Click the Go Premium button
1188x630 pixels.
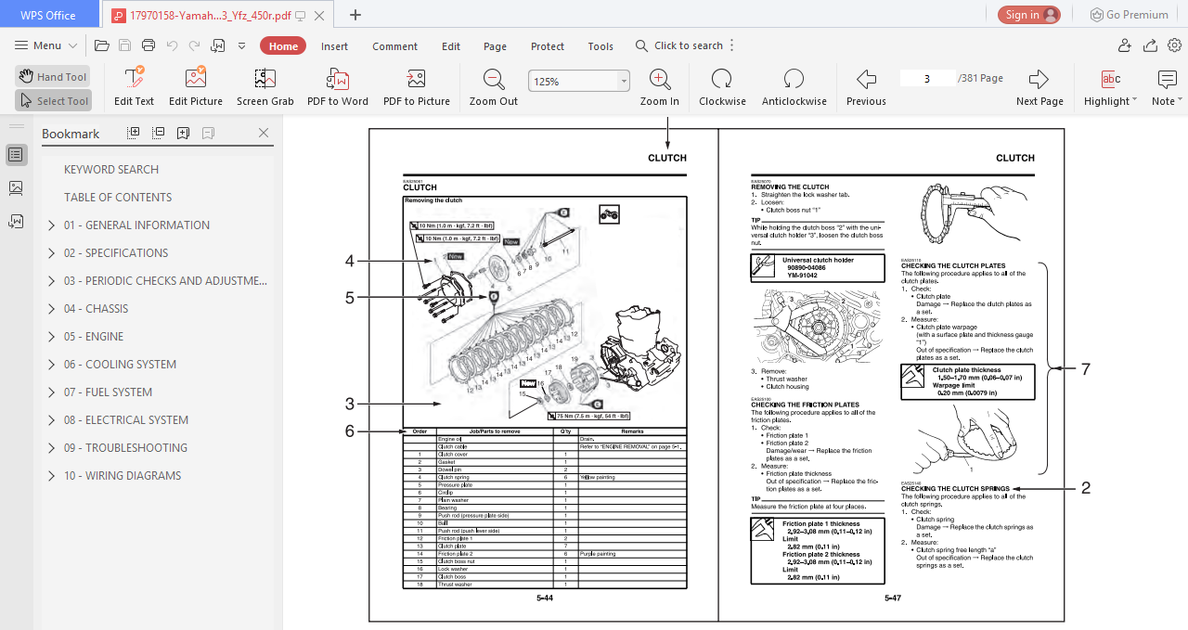pos(1129,15)
